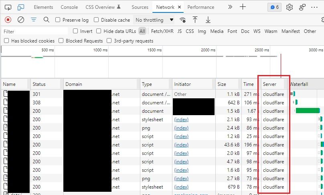Viewport: 324px width, 195px height.
Task: Export HAR file download arrow
Action: pyautogui.click(x=208, y=20)
